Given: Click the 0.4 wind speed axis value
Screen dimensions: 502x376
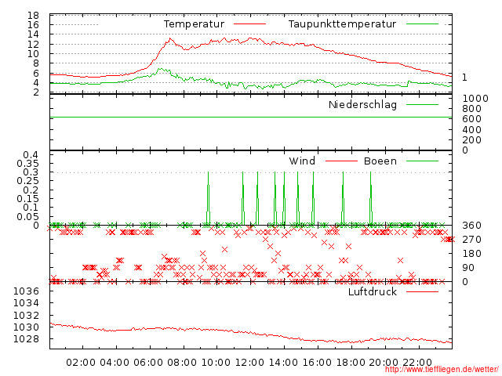Looking at the screenshot, I should [31, 155].
